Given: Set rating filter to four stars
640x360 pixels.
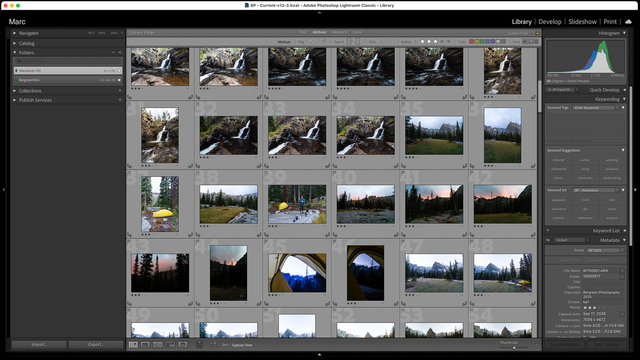Looking at the screenshot, I should tap(442, 42).
